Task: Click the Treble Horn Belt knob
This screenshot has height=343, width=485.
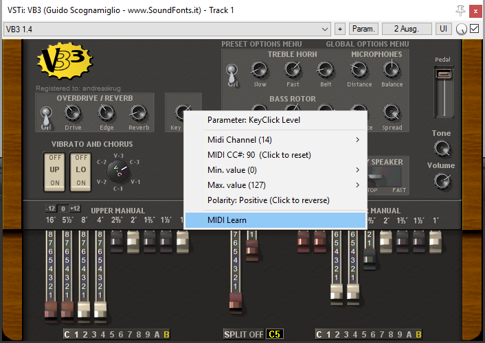Action: pos(326,70)
